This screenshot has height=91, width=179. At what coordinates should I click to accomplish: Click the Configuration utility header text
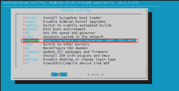70,3
